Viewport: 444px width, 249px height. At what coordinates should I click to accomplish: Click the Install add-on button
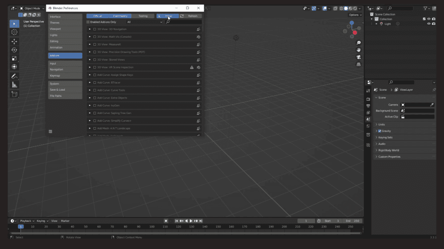point(168,16)
